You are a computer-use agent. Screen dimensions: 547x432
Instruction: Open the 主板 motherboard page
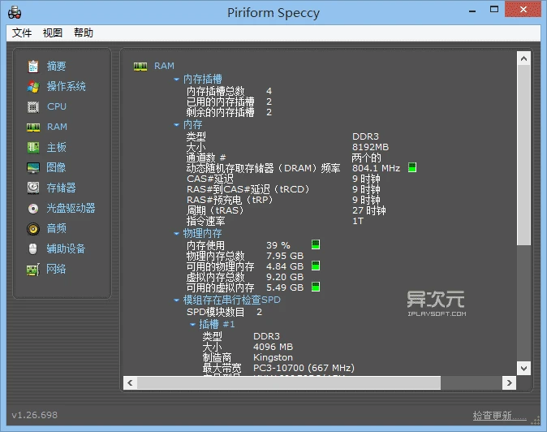coord(57,147)
